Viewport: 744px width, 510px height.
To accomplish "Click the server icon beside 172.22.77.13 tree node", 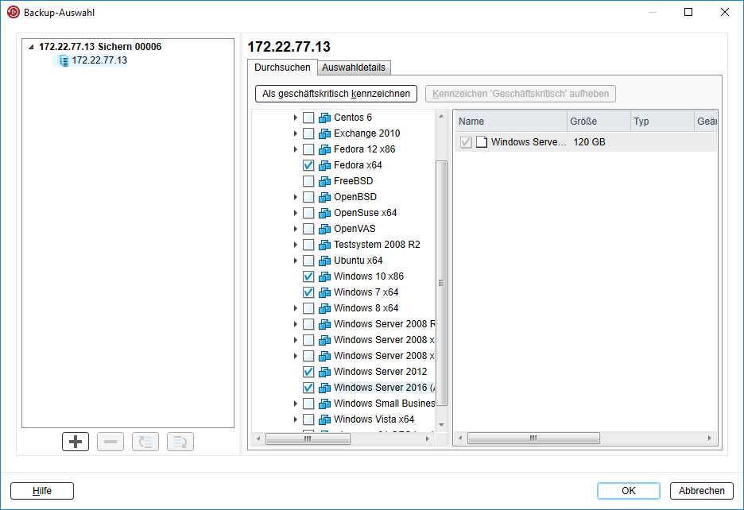I will pyautogui.click(x=64, y=60).
